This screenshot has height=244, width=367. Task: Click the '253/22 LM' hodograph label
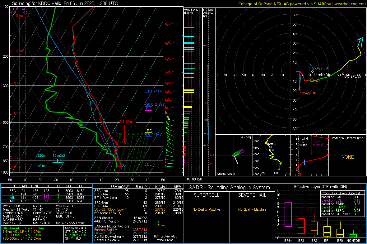(x=320, y=68)
